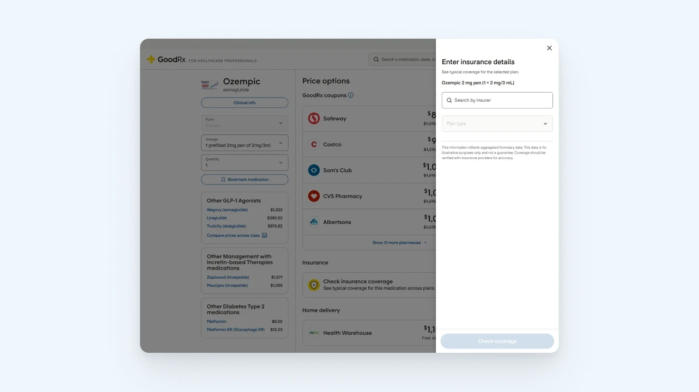Select Costco pharmacy name
The image size is (699, 392).
pos(332,144)
